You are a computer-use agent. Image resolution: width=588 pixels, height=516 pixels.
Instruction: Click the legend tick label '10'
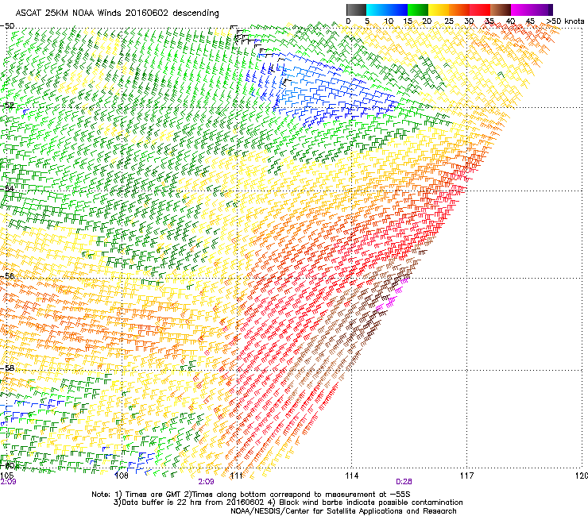click(x=389, y=21)
